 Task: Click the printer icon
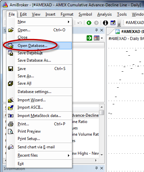point(11,124)
